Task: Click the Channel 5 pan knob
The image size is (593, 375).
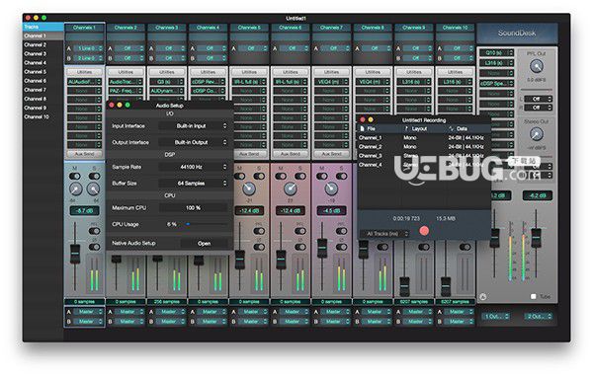Action: [x=249, y=188]
